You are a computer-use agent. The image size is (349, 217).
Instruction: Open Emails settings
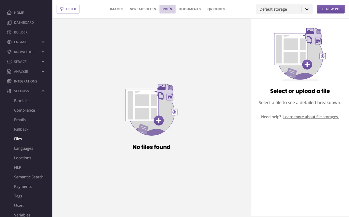coord(20,120)
